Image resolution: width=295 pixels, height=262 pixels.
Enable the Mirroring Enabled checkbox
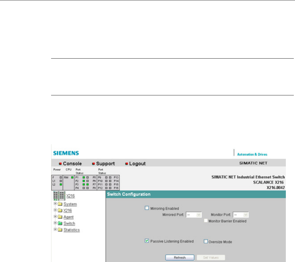[147, 208]
